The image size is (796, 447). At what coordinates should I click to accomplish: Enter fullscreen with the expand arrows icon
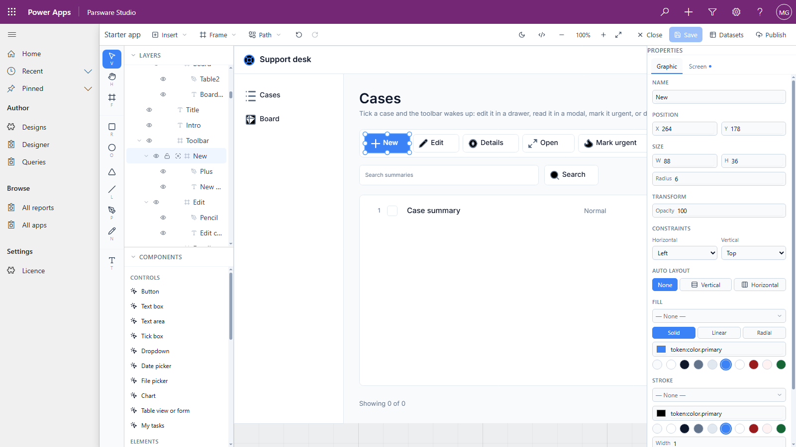(x=618, y=35)
